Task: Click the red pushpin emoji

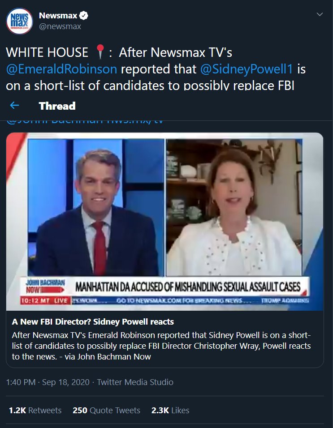Action: pos(100,51)
